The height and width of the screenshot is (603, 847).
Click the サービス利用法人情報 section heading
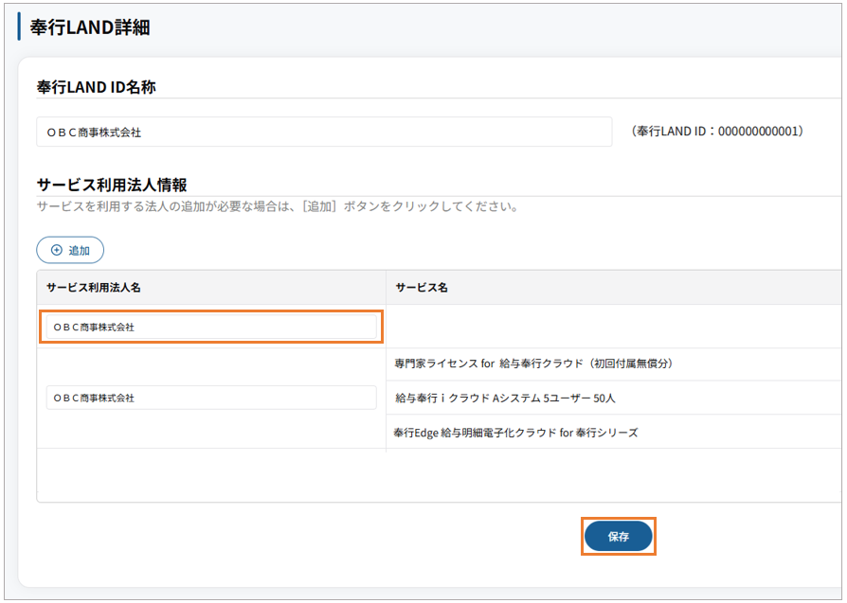pyautogui.click(x=112, y=186)
